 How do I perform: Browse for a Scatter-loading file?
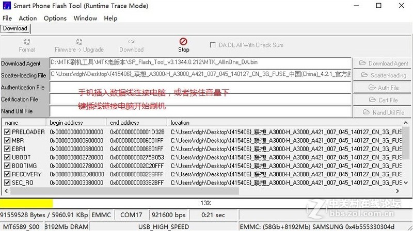tap(382, 75)
